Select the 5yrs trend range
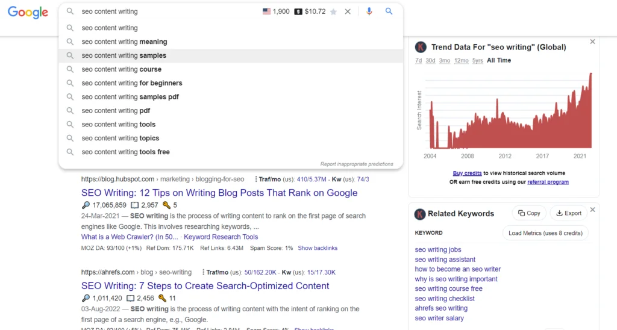 (478, 61)
